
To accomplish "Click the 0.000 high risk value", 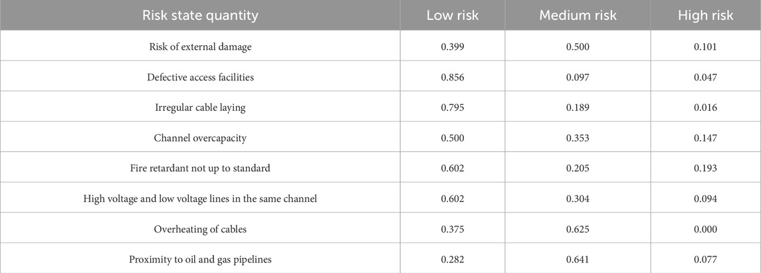I will pos(706,229).
